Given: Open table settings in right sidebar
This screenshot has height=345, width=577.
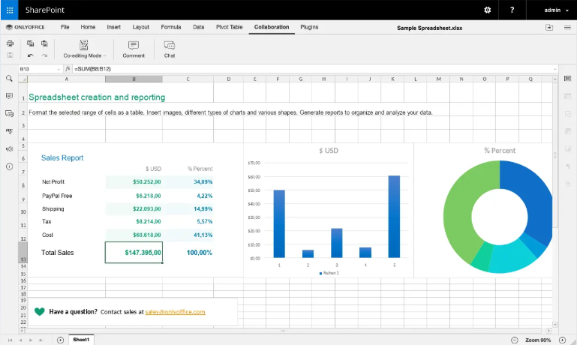Looking at the screenshot, I should (567, 96).
